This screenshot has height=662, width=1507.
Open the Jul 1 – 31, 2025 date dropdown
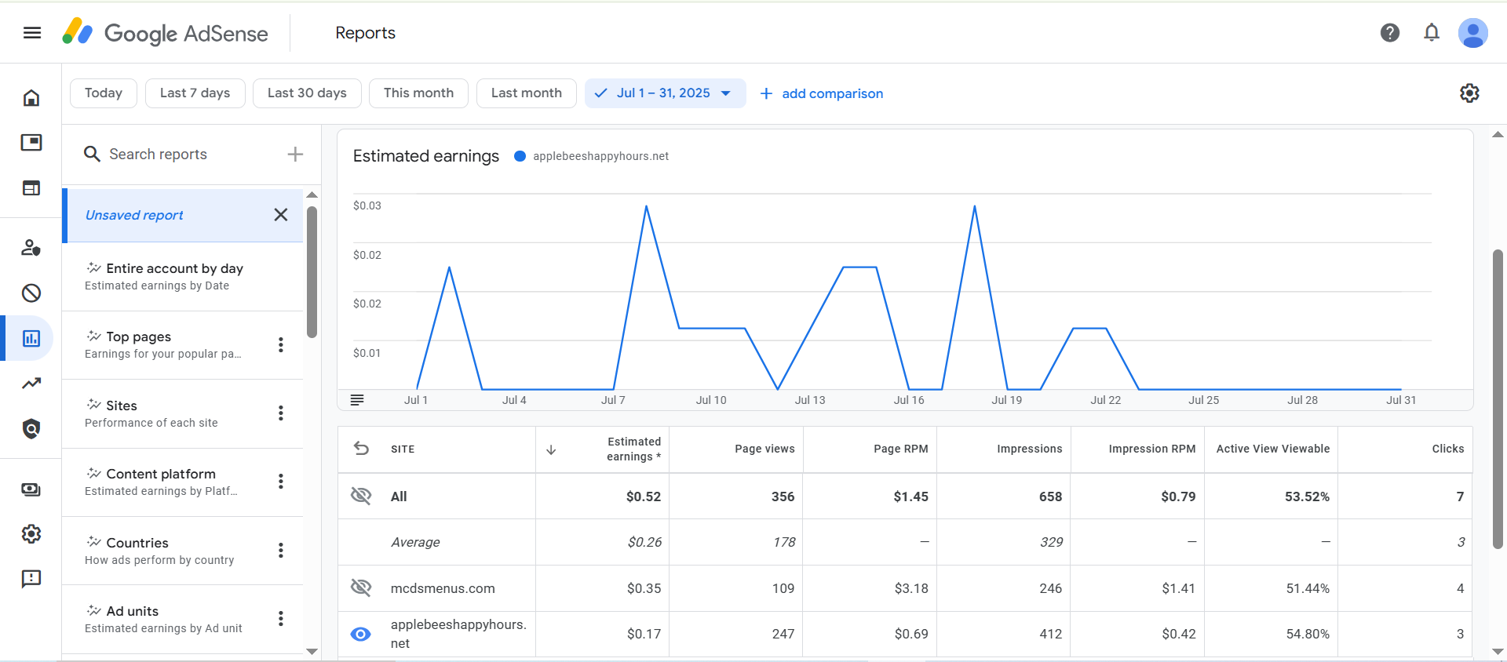pos(665,93)
